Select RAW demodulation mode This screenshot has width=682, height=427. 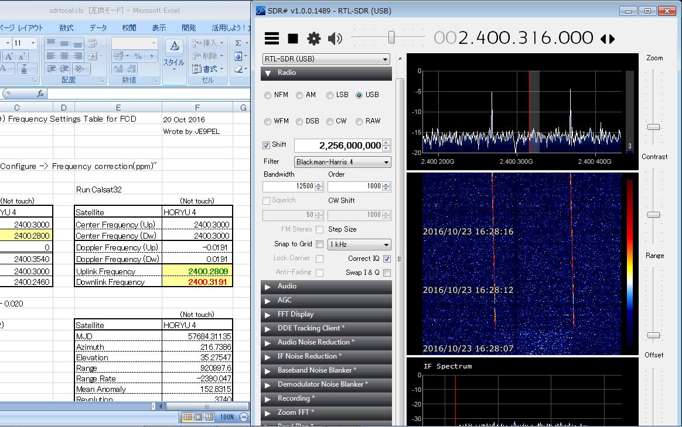(359, 122)
